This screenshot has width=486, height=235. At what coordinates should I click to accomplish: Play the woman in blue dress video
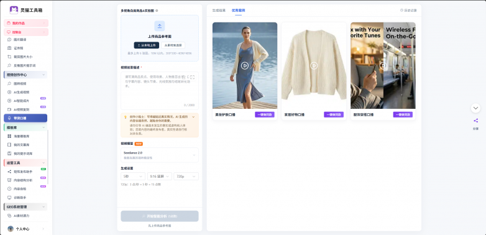245,65
